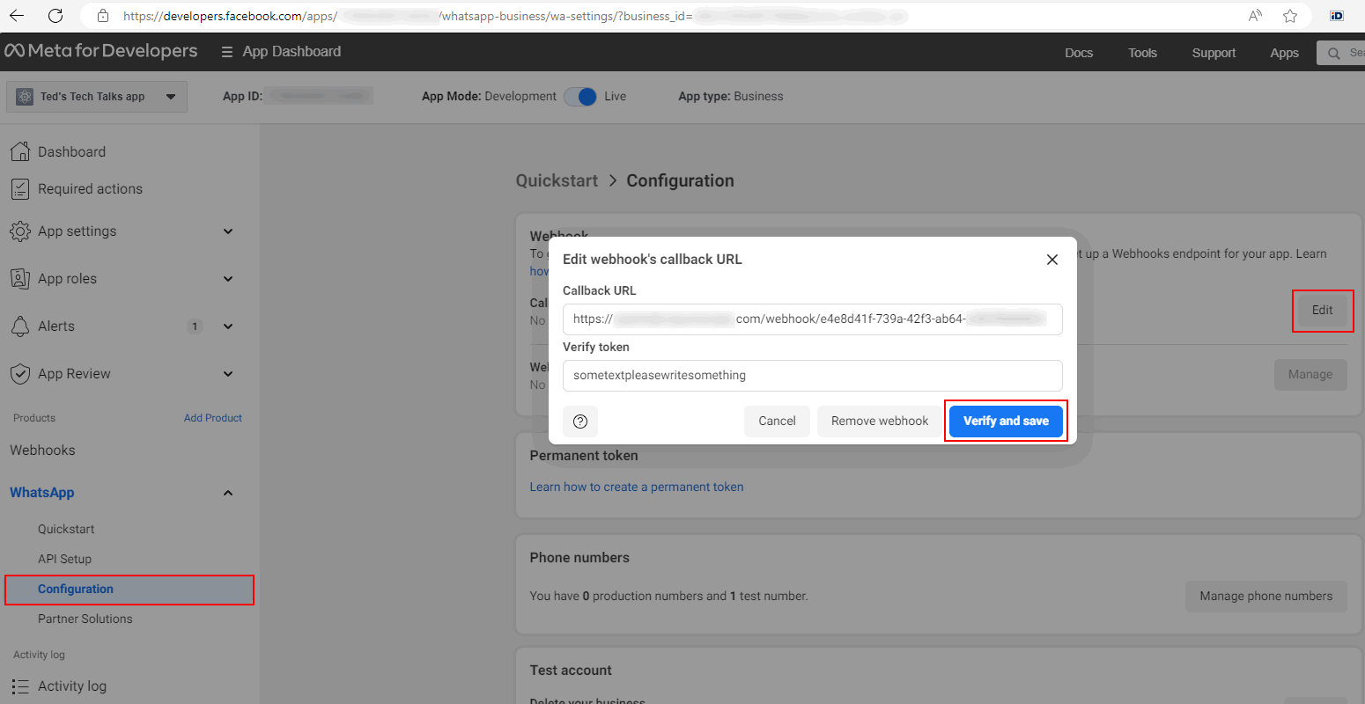Click the Required actions checklist icon
The width and height of the screenshot is (1365, 704).
(x=19, y=188)
